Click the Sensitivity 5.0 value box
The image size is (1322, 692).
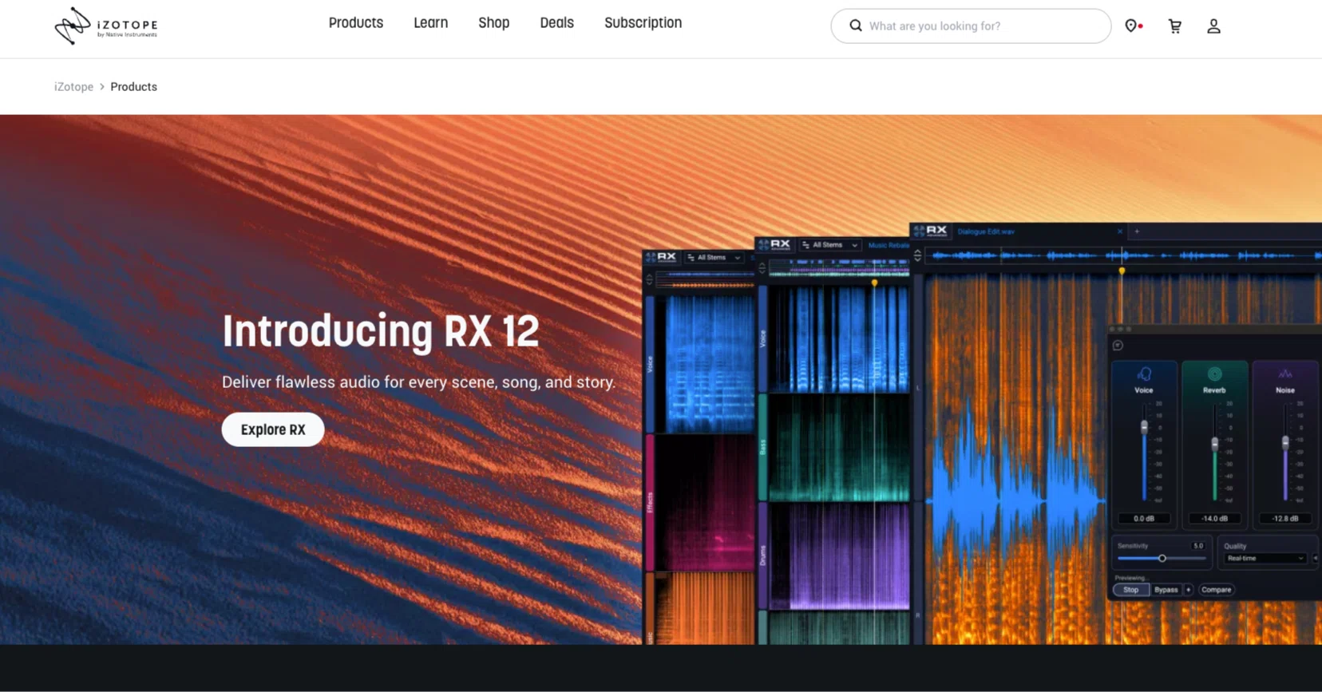click(x=1197, y=546)
